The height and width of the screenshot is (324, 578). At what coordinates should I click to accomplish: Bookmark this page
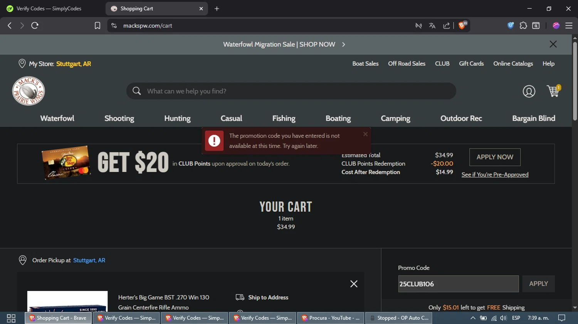point(97,25)
